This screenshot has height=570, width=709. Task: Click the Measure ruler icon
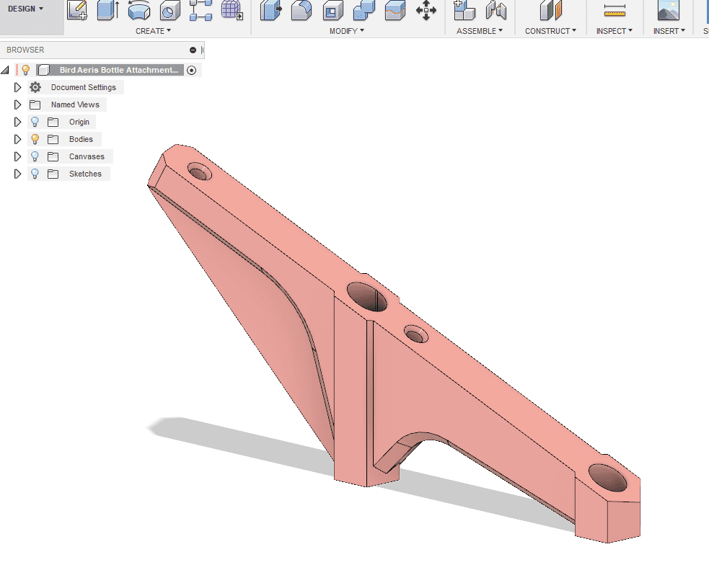tap(615, 10)
